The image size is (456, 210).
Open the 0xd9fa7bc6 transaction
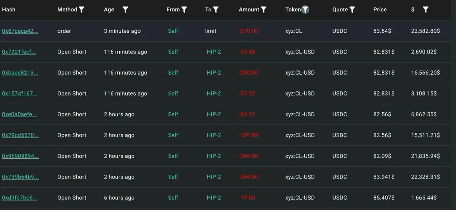(x=20, y=198)
